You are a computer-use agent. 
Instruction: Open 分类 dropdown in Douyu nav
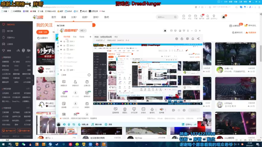(x=74, y=17)
